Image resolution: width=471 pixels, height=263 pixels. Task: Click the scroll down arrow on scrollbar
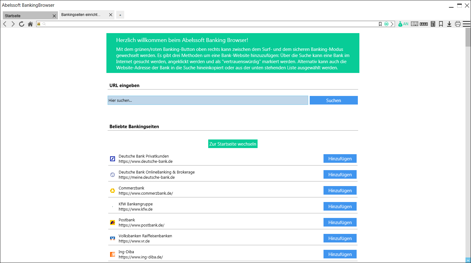click(x=468, y=260)
